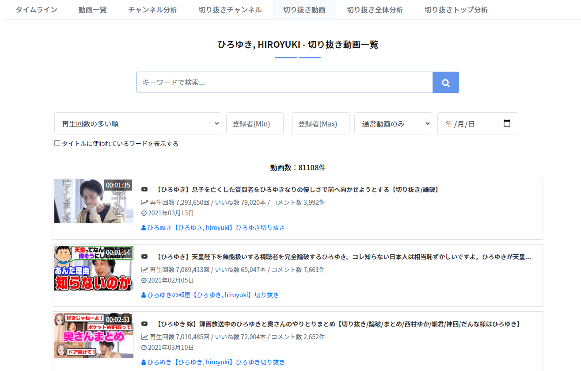Screen dimensions: 581x371
Task: Click the text いいね数 79,020本
Action: click(x=240, y=203)
